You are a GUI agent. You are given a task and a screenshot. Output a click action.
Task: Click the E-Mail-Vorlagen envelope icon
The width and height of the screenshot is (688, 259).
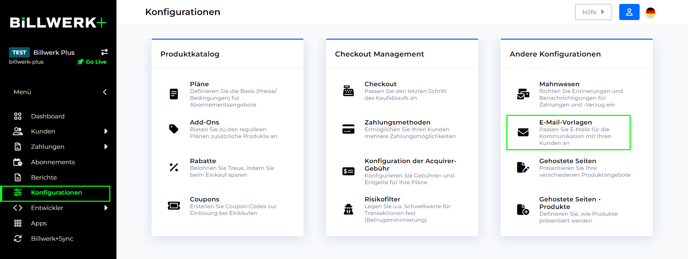pos(523,132)
